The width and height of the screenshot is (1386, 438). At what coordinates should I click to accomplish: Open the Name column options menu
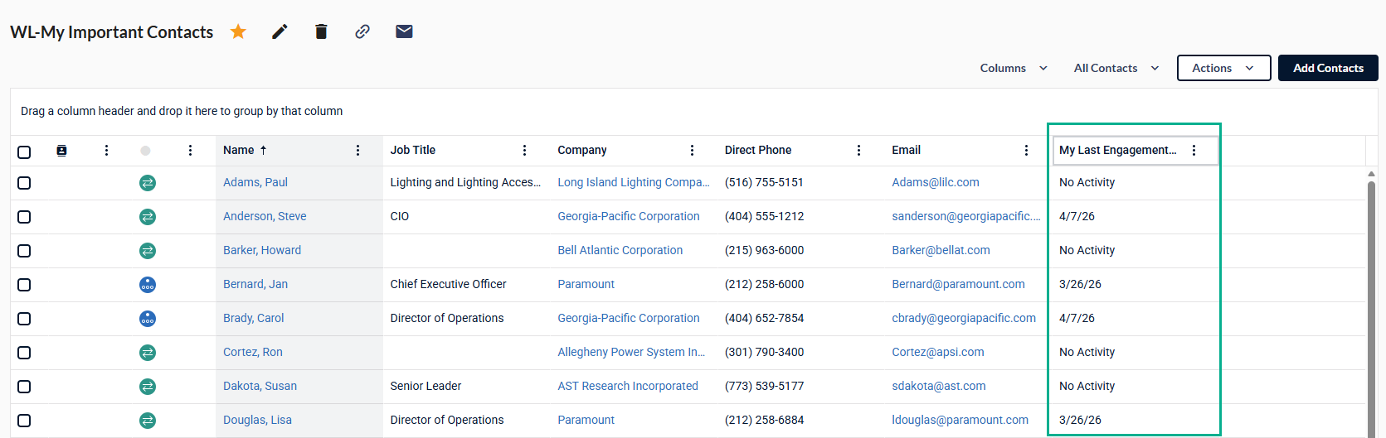pos(357,150)
